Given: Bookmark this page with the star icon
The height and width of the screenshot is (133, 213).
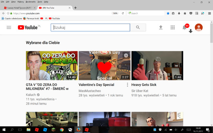Looking at the screenshot, I should (x=168, y=13).
